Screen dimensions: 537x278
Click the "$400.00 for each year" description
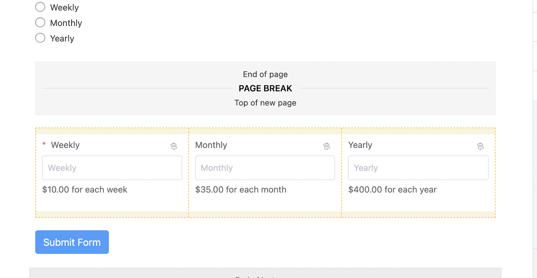[392, 190]
